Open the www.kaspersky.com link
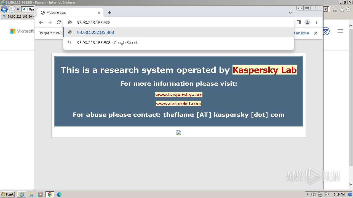353x198 pixels. click(x=179, y=95)
